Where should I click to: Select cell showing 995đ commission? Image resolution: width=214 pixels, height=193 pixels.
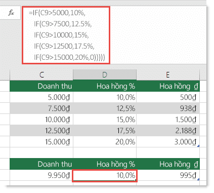pyautogui.click(x=168, y=175)
